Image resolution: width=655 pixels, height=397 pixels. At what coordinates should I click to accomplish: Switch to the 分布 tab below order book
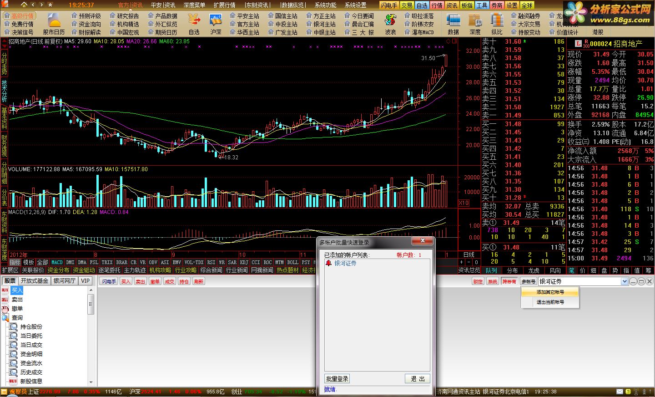(512, 270)
